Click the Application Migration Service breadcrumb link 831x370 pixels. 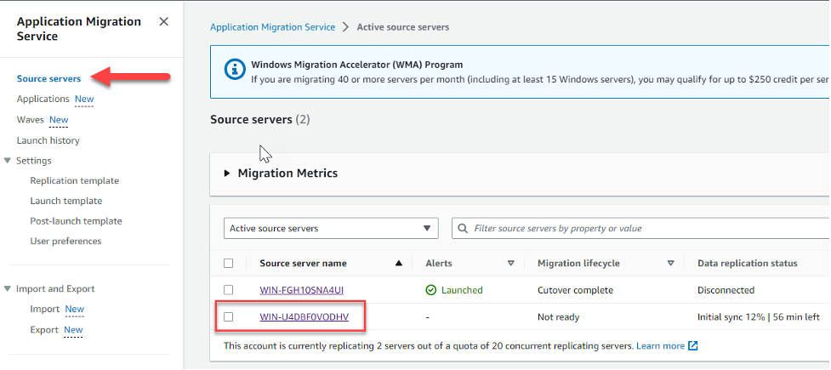click(272, 27)
